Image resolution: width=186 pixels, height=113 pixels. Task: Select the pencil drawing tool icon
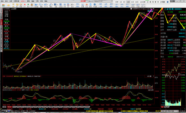coord(50,5)
